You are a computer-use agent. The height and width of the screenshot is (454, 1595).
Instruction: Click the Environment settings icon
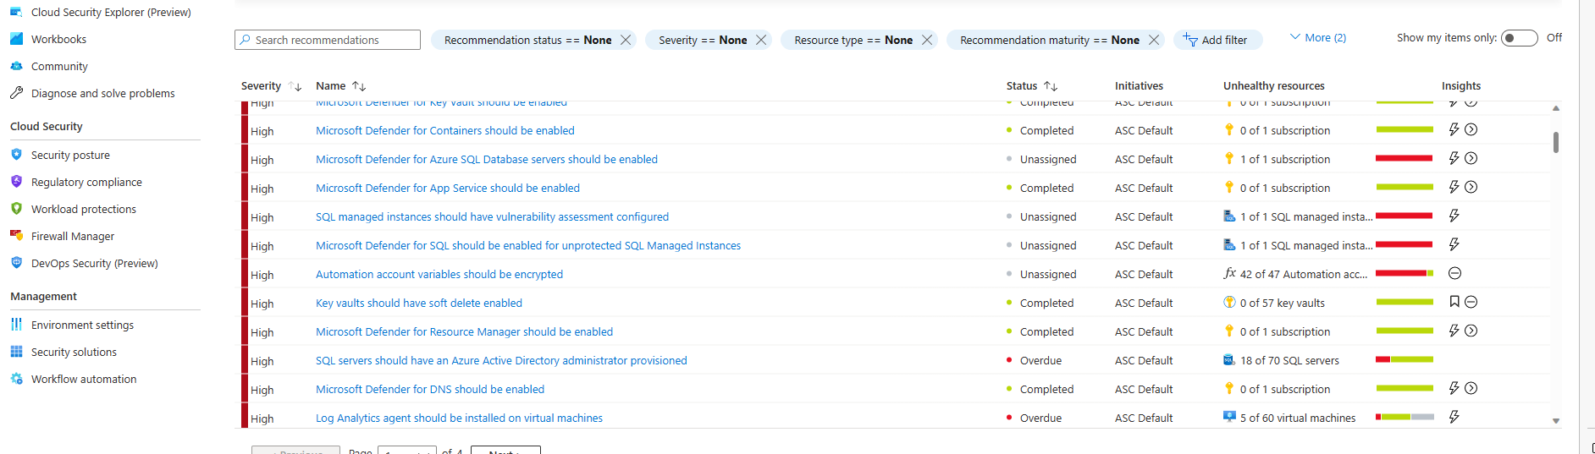(x=16, y=325)
